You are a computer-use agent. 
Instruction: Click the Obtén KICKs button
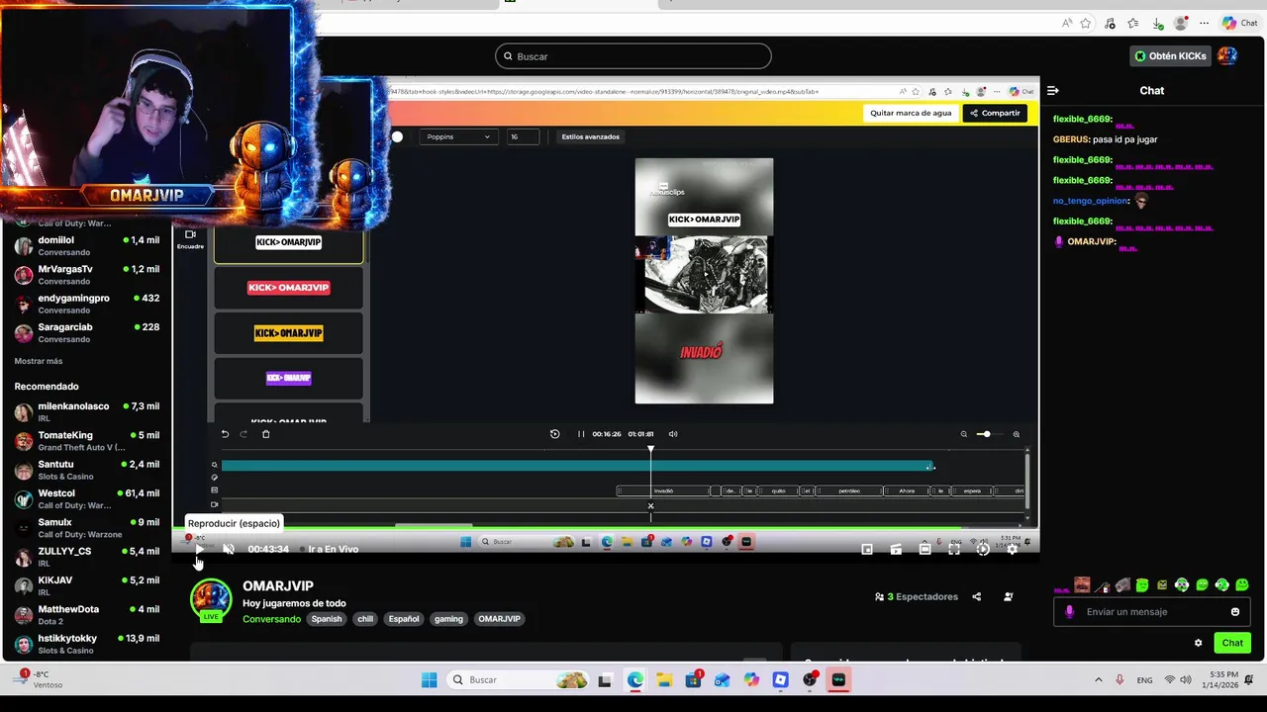(x=1170, y=56)
